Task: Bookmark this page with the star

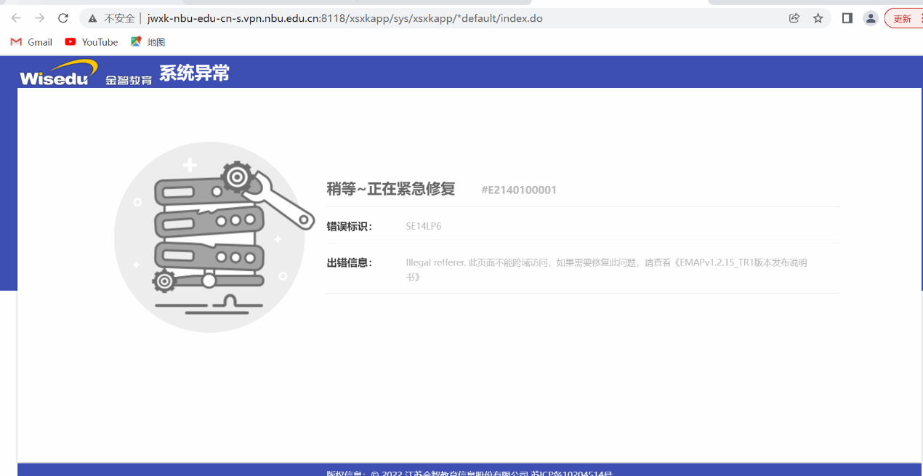Action: tap(818, 18)
